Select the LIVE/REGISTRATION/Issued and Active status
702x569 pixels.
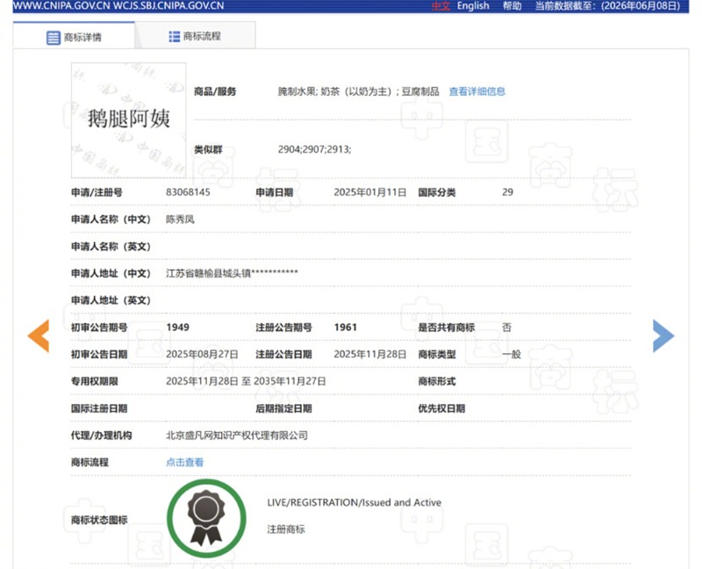[355, 502]
